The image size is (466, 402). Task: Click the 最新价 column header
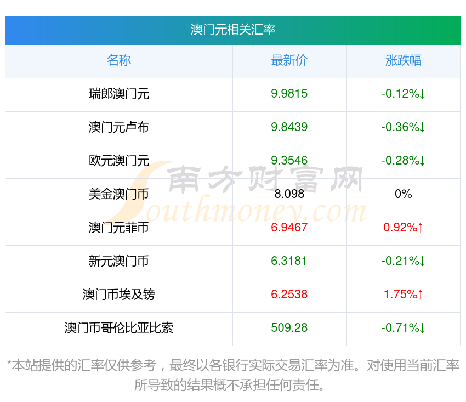coord(289,60)
